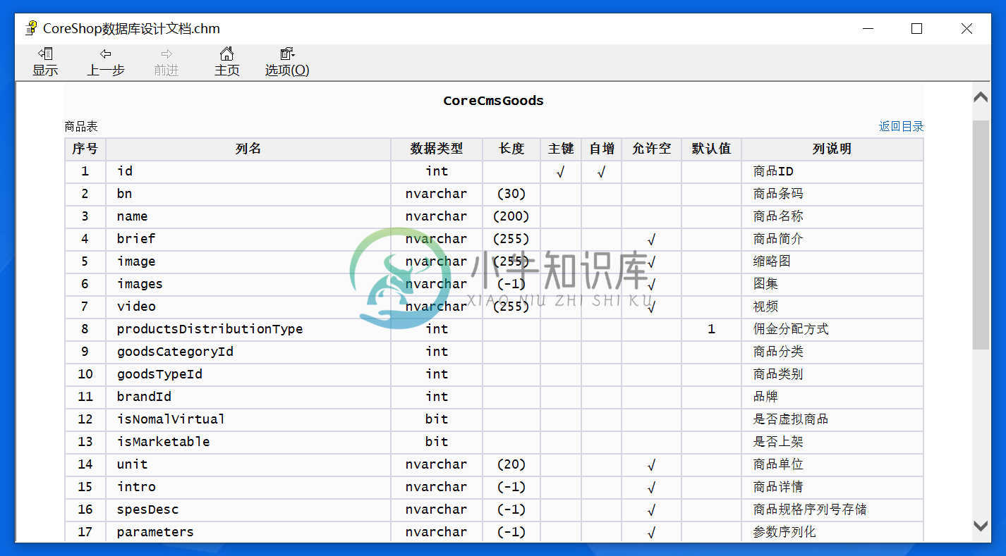The height and width of the screenshot is (556, 1006).
Task: Select the 'images' column name cell
Action: point(248,284)
